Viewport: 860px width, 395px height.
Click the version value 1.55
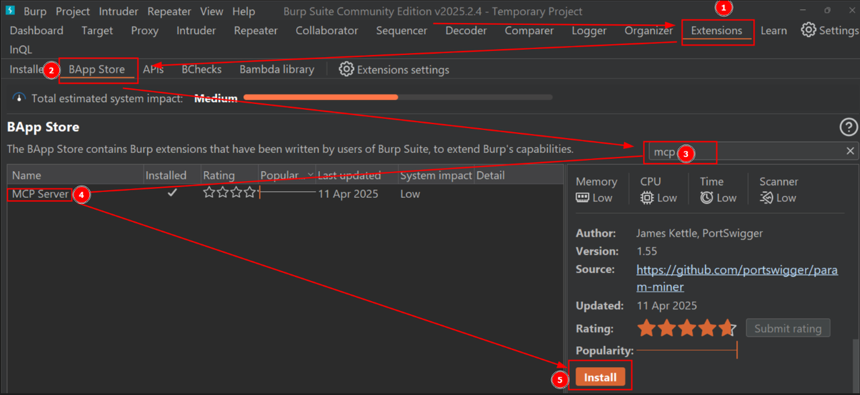click(x=647, y=251)
